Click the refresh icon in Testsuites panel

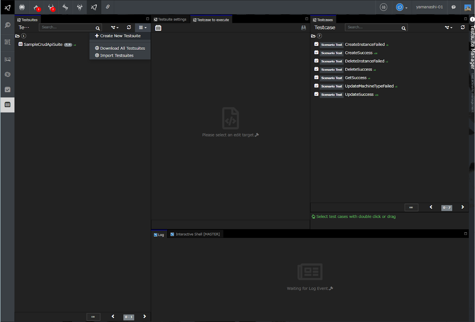pos(129,27)
